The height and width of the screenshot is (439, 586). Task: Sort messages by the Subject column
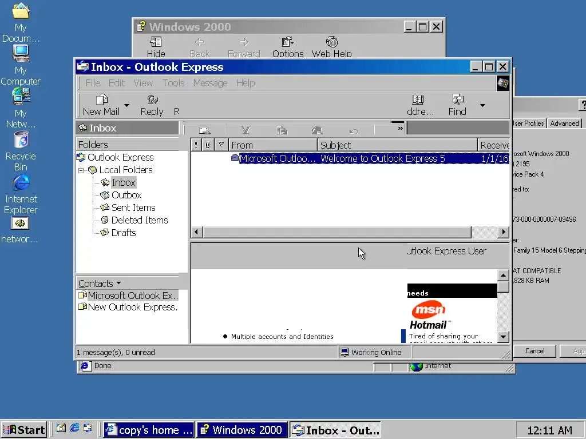397,145
